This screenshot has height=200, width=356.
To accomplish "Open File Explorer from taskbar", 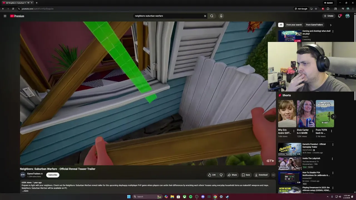I will 172,197.
